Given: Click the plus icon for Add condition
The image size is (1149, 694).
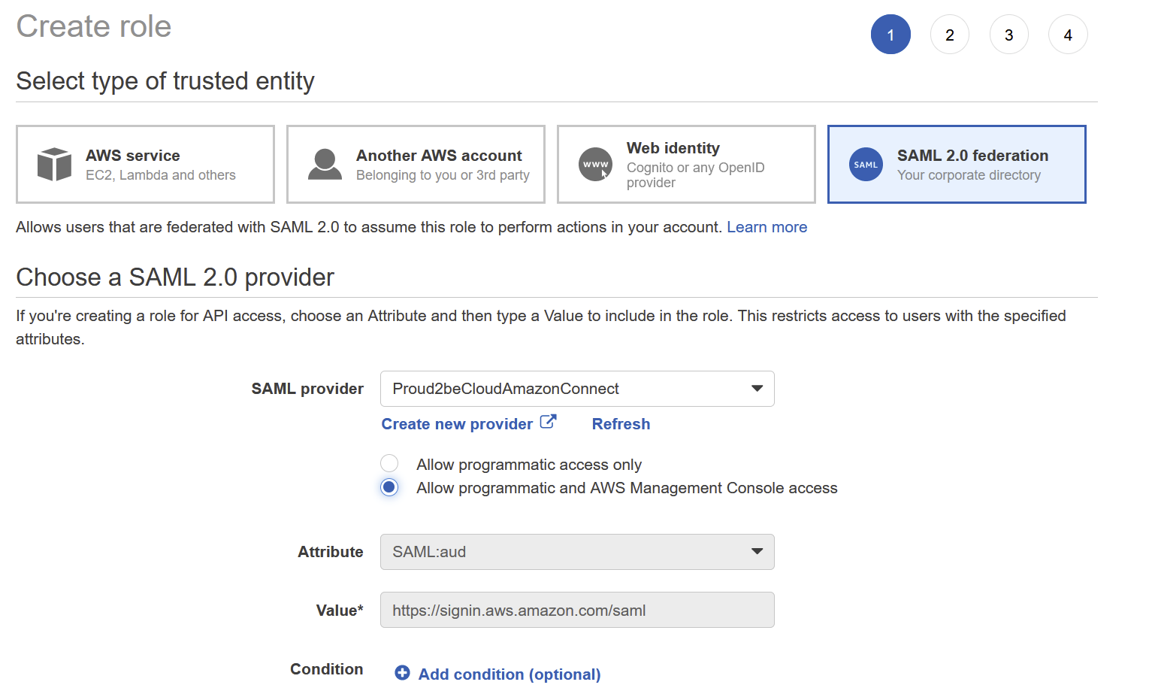Looking at the screenshot, I should [402, 673].
